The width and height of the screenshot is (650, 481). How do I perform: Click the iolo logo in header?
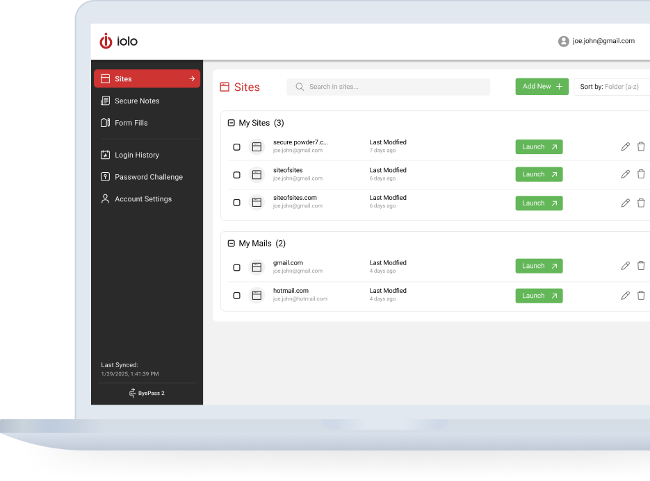[118, 42]
